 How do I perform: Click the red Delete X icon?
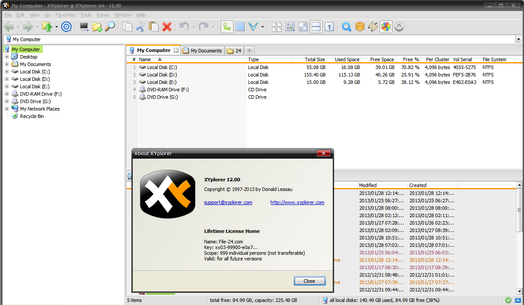[x=167, y=27]
